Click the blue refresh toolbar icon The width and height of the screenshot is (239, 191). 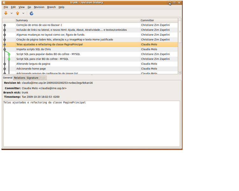point(32,13)
